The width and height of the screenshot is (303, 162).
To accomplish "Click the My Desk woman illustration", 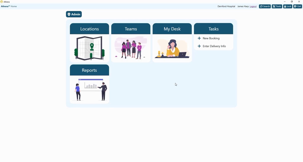I will coord(172,48).
